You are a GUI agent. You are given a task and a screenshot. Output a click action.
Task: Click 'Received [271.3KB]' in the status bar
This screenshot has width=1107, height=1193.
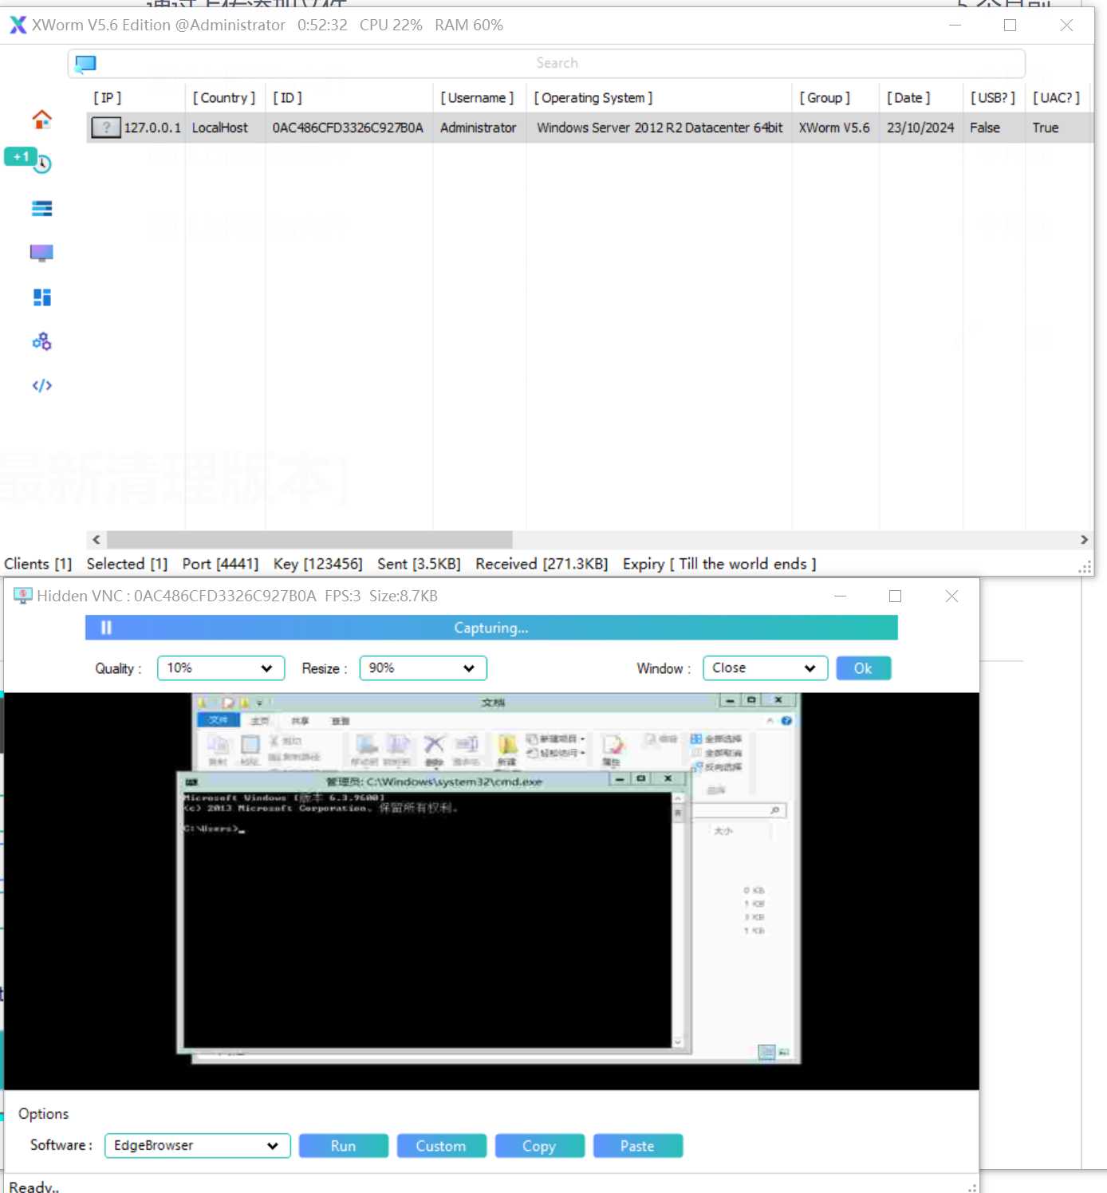pyautogui.click(x=542, y=564)
